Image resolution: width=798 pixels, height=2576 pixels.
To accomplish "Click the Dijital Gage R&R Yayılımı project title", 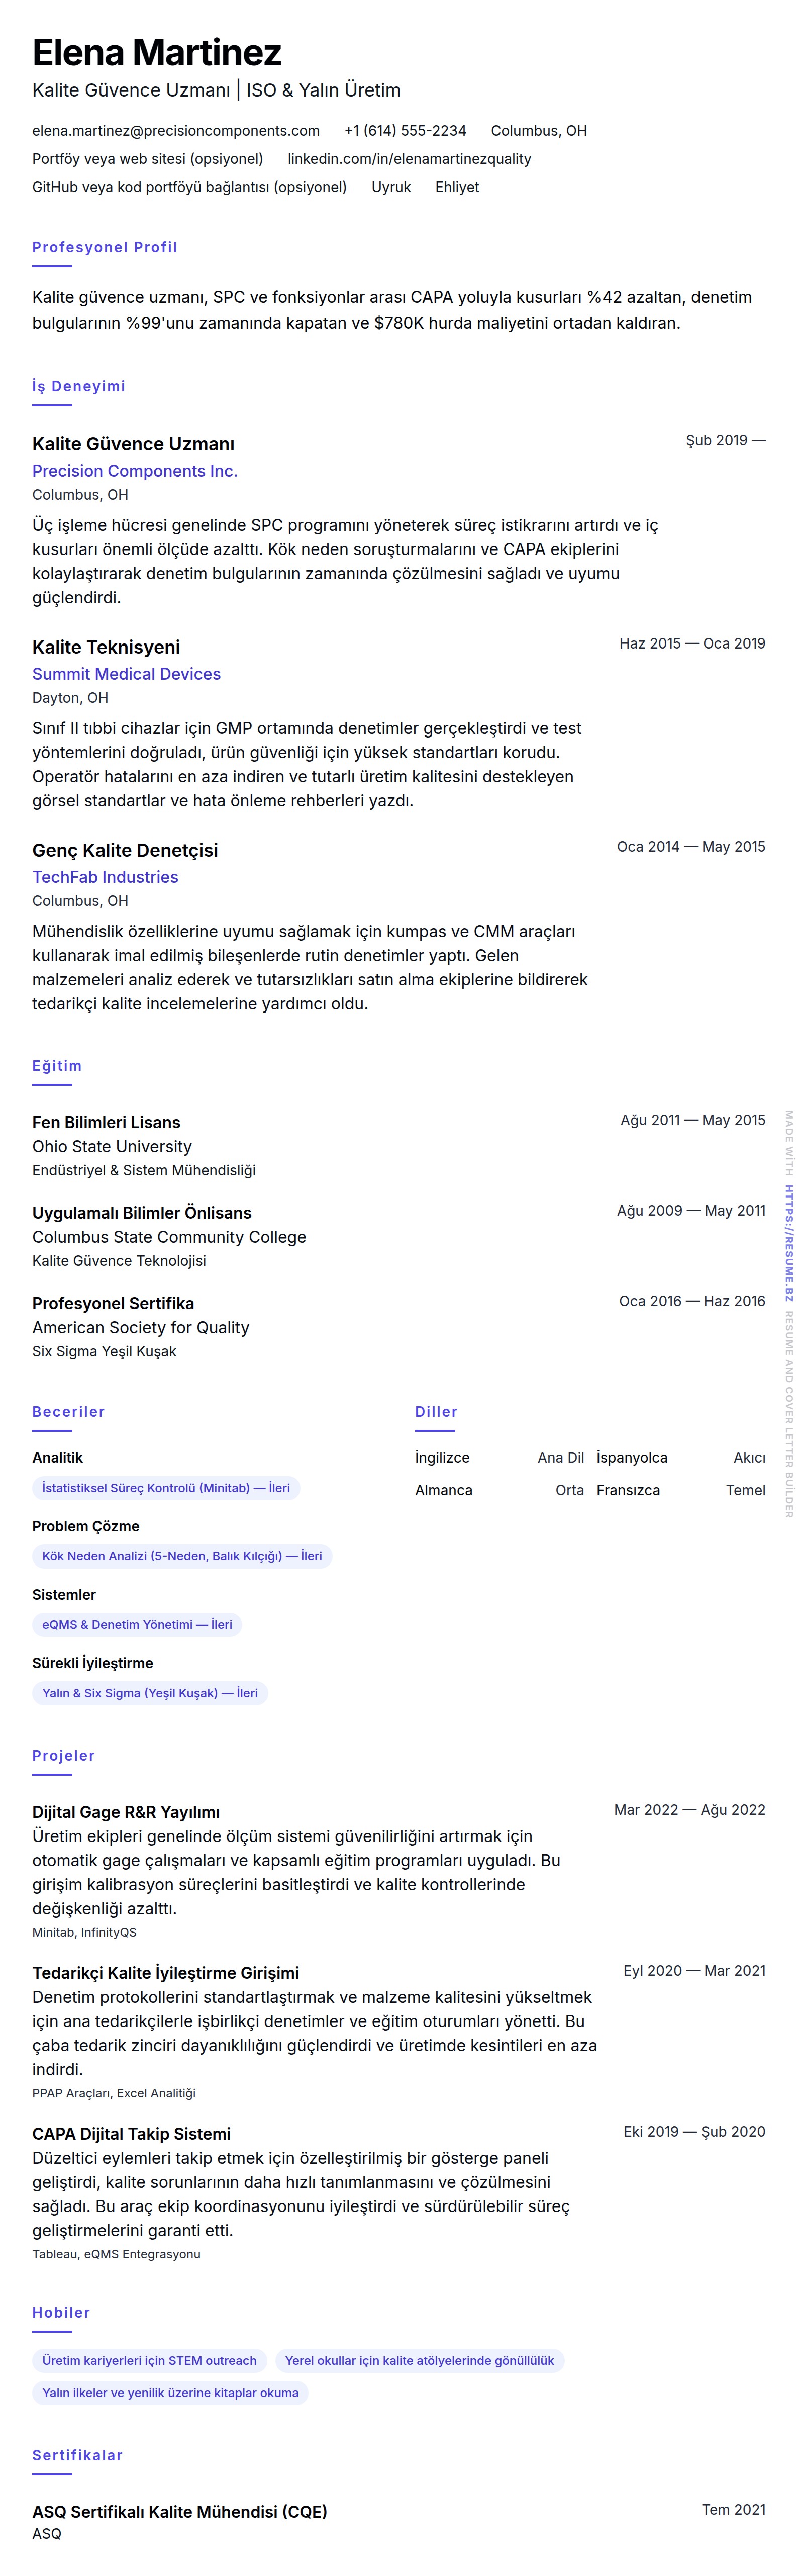I will coord(126,1811).
